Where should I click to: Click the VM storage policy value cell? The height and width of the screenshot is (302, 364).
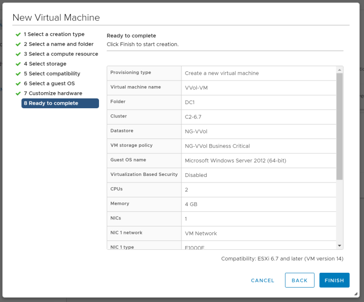(258, 146)
